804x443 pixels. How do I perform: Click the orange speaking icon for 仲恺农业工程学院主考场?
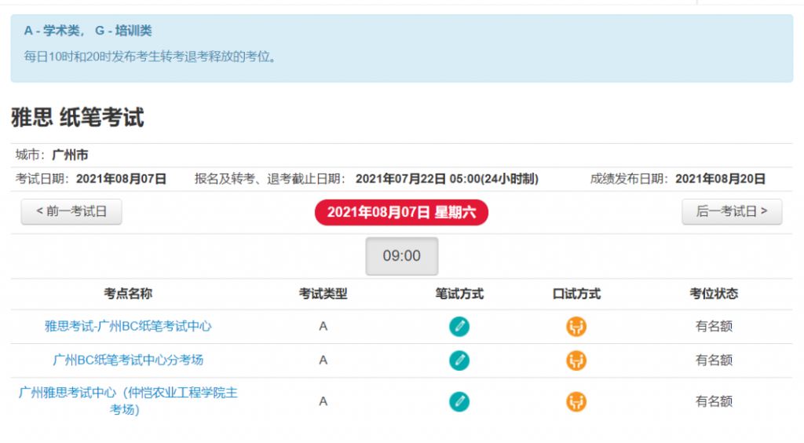[576, 401]
